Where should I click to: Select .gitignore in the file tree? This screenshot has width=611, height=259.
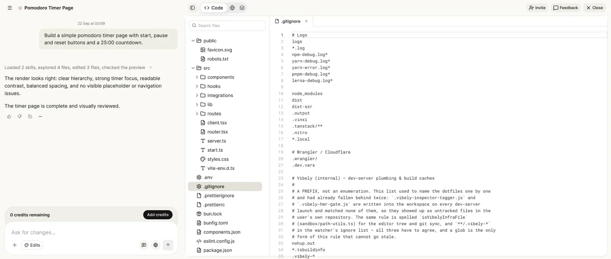pyautogui.click(x=225, y=187)
